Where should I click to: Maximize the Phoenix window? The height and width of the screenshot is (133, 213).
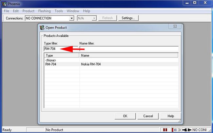pyautogui.click(x=195, y=3)
